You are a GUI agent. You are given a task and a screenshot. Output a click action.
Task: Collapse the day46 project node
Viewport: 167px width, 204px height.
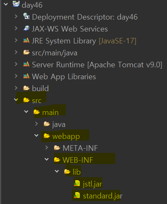pos(6,4)
